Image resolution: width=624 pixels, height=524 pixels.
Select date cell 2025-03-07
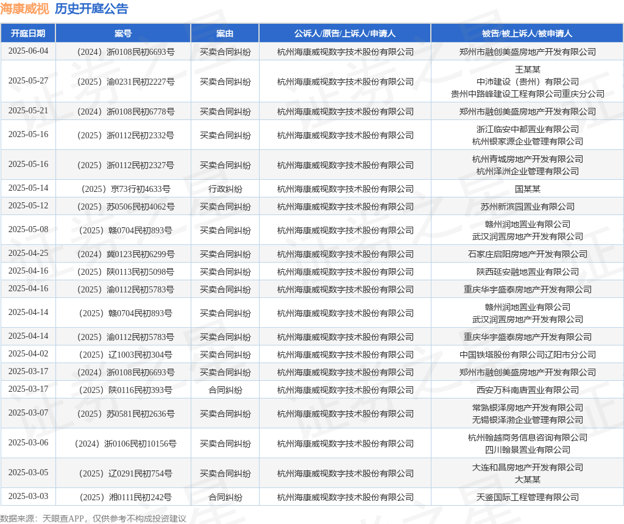point(28,413)
